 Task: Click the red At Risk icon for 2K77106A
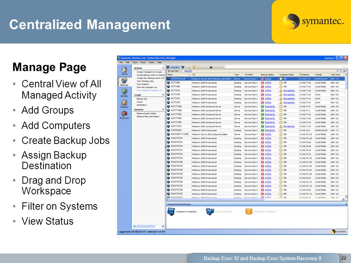[x=263, y=83]
